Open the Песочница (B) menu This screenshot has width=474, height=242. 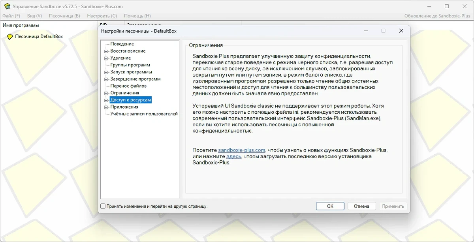(x=64, y=16)
